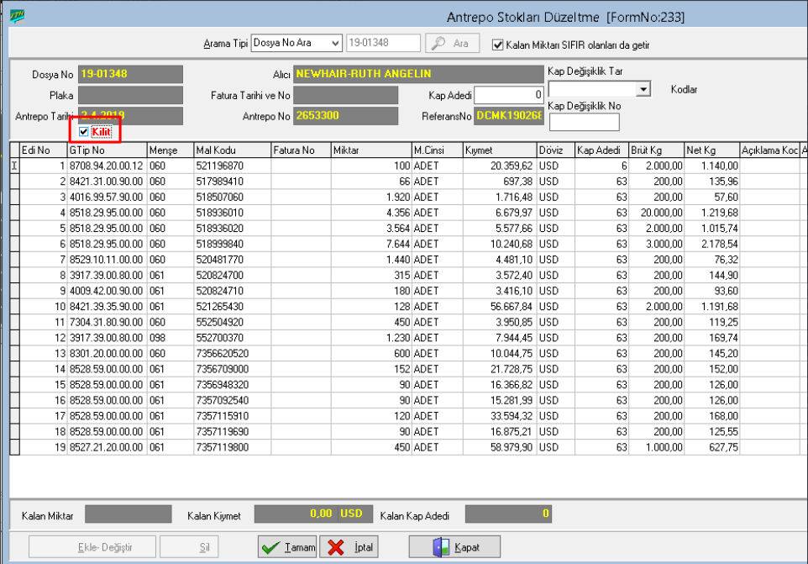
Task: Click the Ekle- Değiştir button
Action: 92,547
